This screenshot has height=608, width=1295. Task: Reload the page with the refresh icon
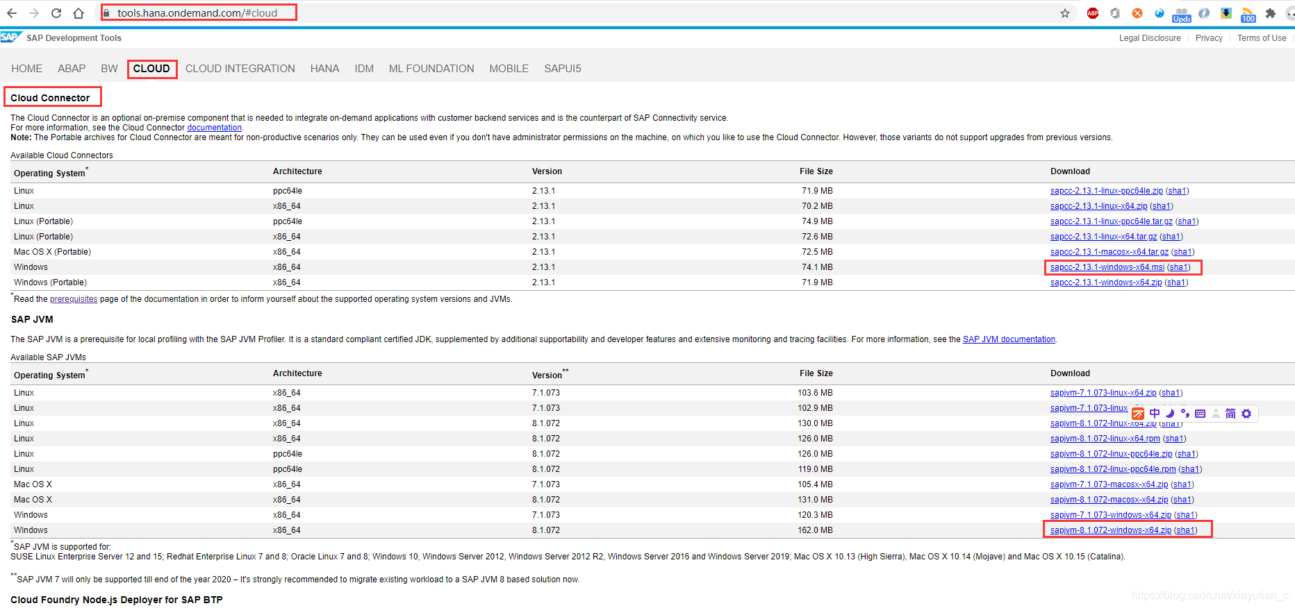click(56, 13)
